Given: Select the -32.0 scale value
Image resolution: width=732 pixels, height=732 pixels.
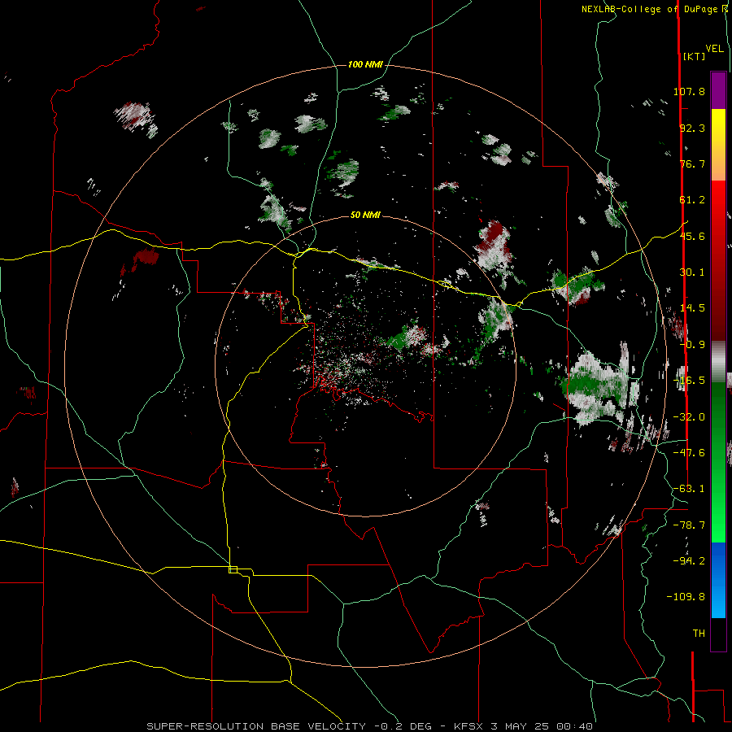Looking at the screenshot, I should coord(689,416).
